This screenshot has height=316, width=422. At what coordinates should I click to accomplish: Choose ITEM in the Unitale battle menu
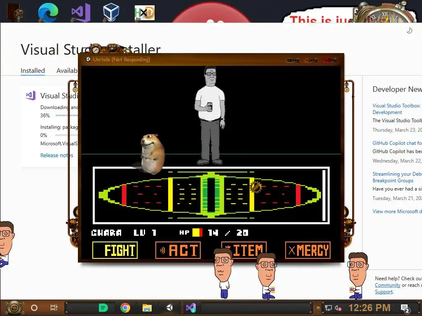pos(244,250)
